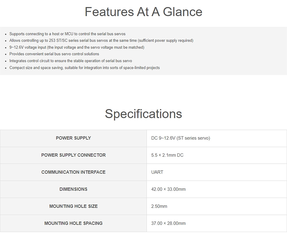Select the bullet about connecting to host or MCU

click(67, 34)
